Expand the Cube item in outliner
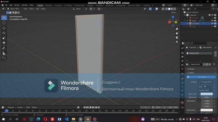 click(x=187, y=21)
